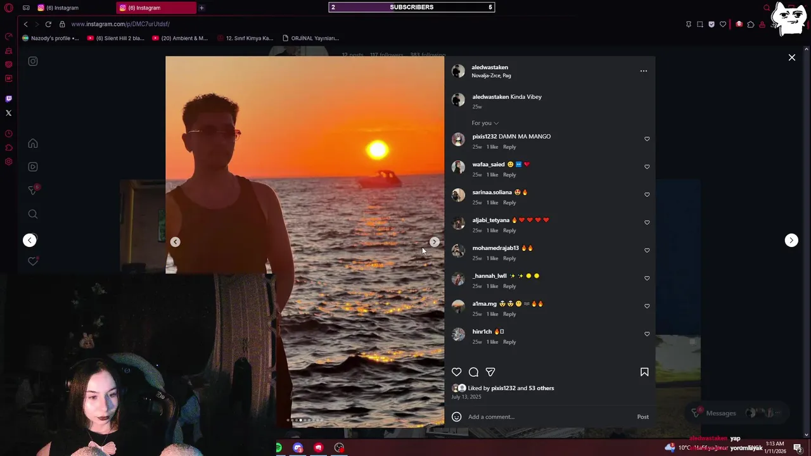The width and height of the screenshot is (811, 456).
Task: Add page to bookmarks with heart icon
Action: (723, 24)
